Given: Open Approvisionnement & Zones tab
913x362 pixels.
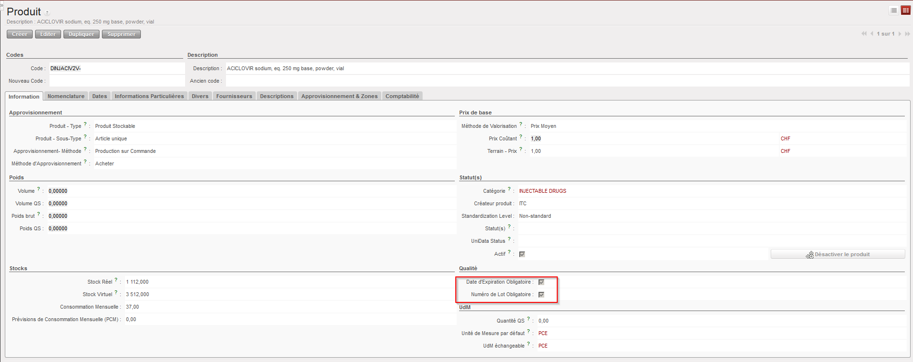Looking at the screenshot, I should pyautogui.click(x=339, y=96).
